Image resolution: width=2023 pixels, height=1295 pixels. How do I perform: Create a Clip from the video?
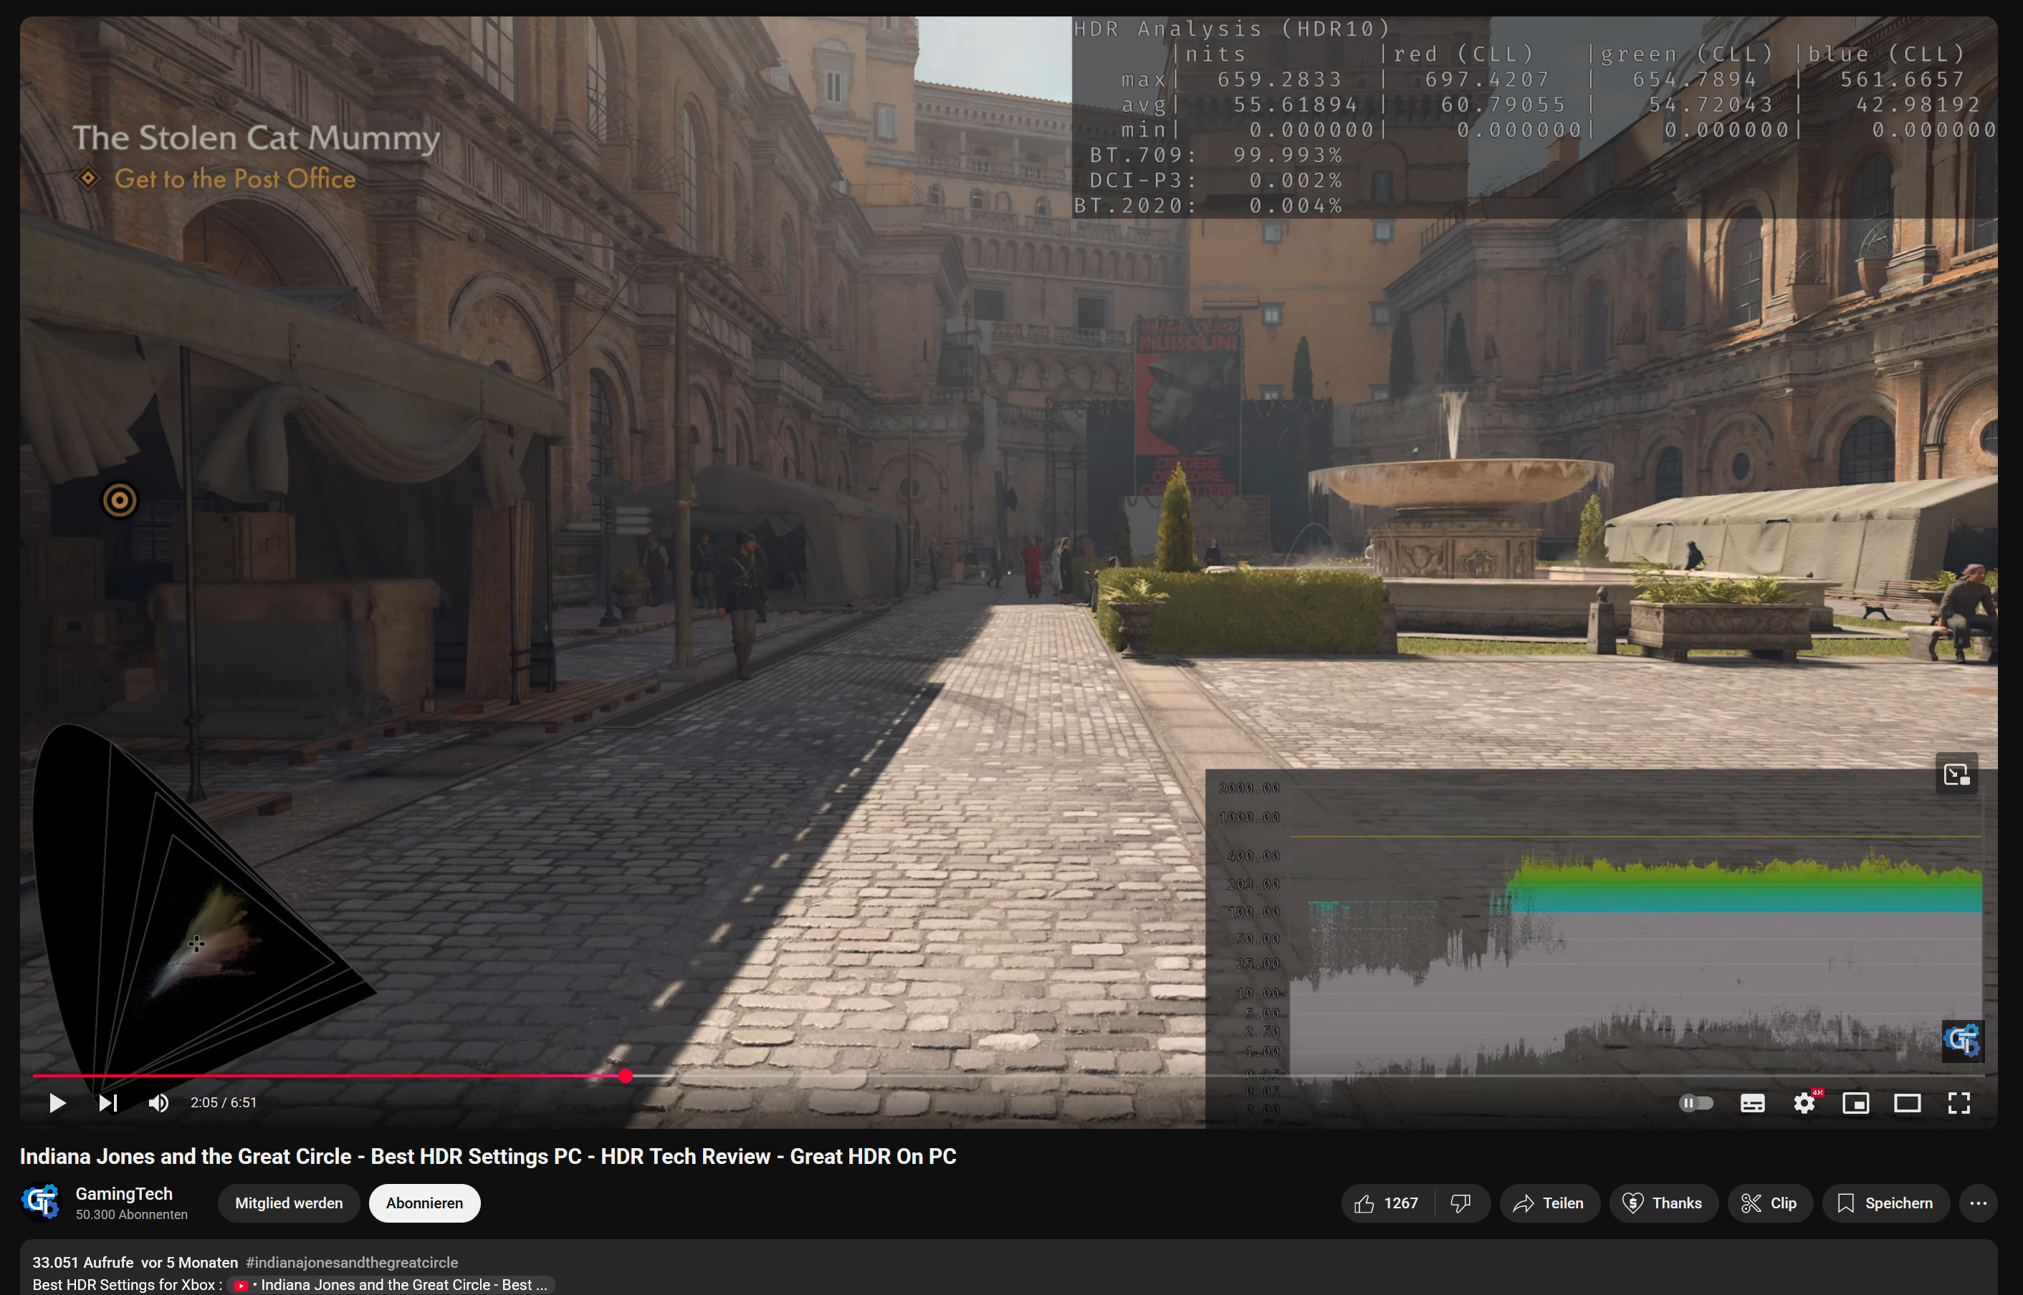pos(1770,1203)
